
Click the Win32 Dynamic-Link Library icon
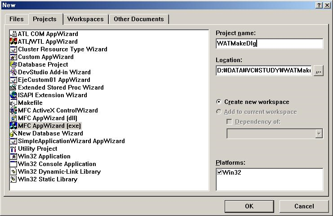(x=13, y=171)
